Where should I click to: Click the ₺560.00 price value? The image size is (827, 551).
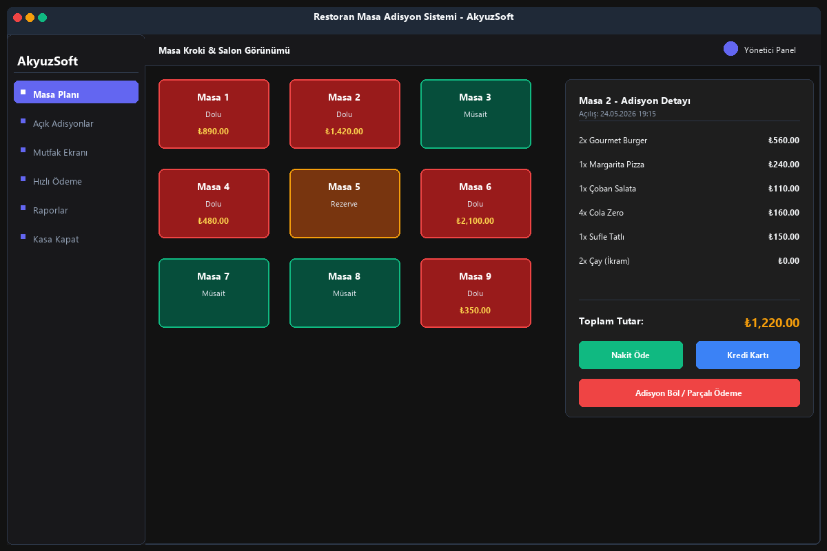click(784, 141)
